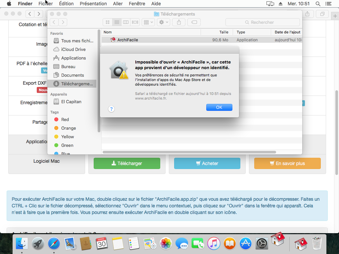
Task: Open the Finder arrange-by dropdown
Action: pos(148,22)
